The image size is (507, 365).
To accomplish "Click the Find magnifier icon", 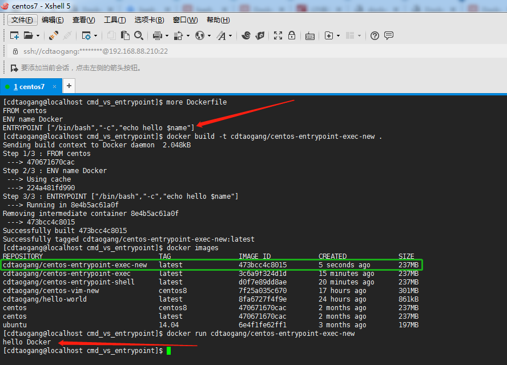I will [x=139, y=35].
